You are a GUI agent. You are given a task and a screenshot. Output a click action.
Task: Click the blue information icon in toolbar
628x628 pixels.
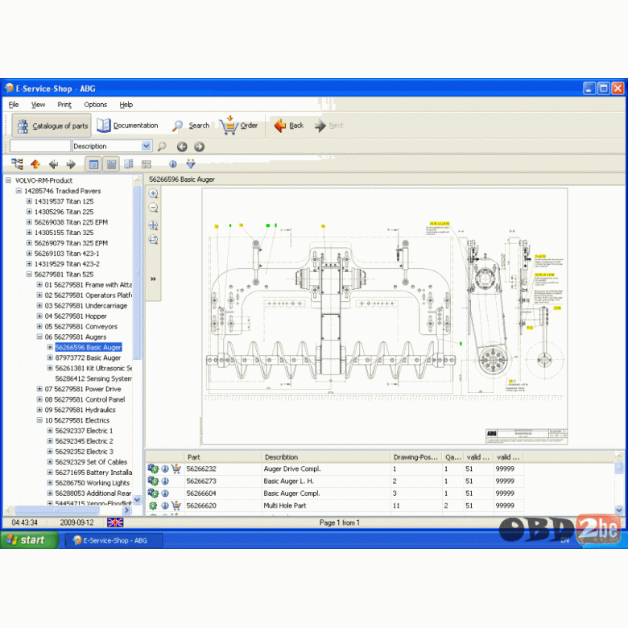point(173,163)
